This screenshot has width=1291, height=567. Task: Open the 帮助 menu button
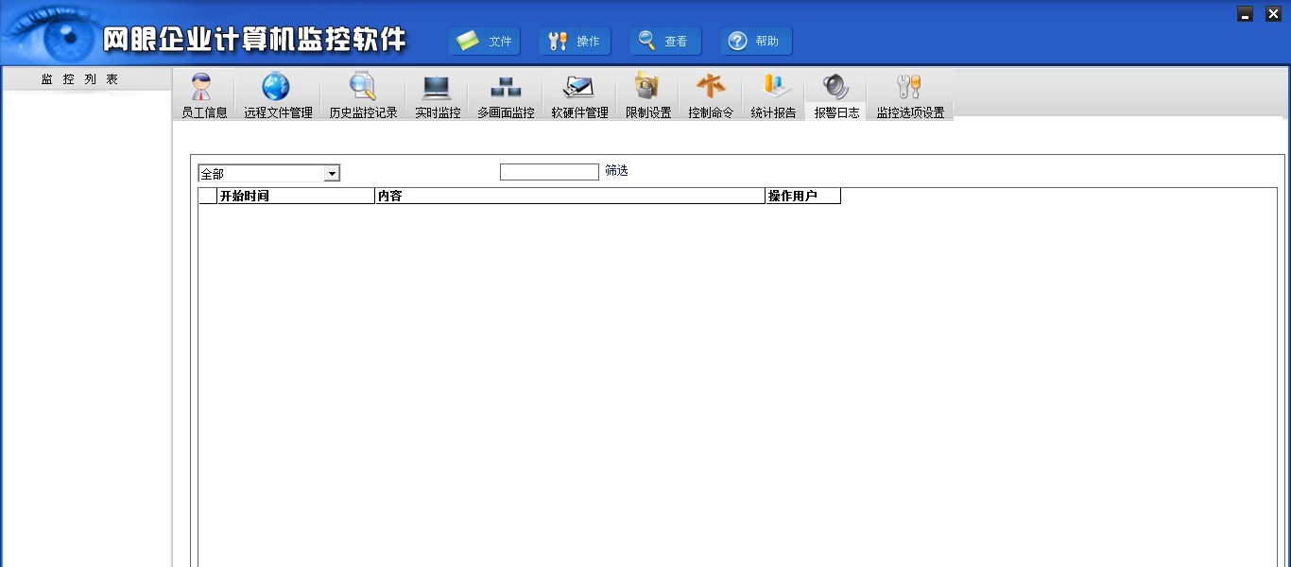pos(757,42)
